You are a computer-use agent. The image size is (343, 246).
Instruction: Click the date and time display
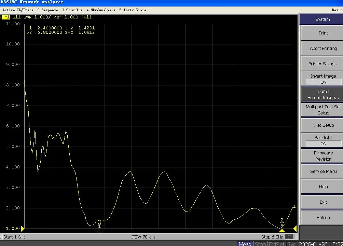pyautogui.click(x=320, y=244)
